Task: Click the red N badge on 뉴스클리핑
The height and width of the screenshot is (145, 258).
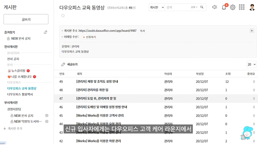Action: coord(28,71)
